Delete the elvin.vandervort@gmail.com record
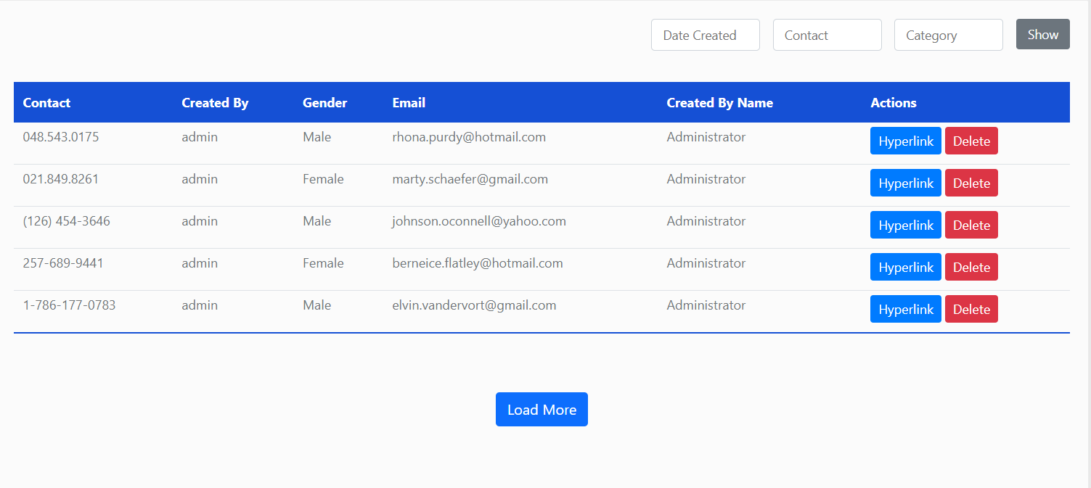This screenshot has width=1091, height=488. point(971,309)
